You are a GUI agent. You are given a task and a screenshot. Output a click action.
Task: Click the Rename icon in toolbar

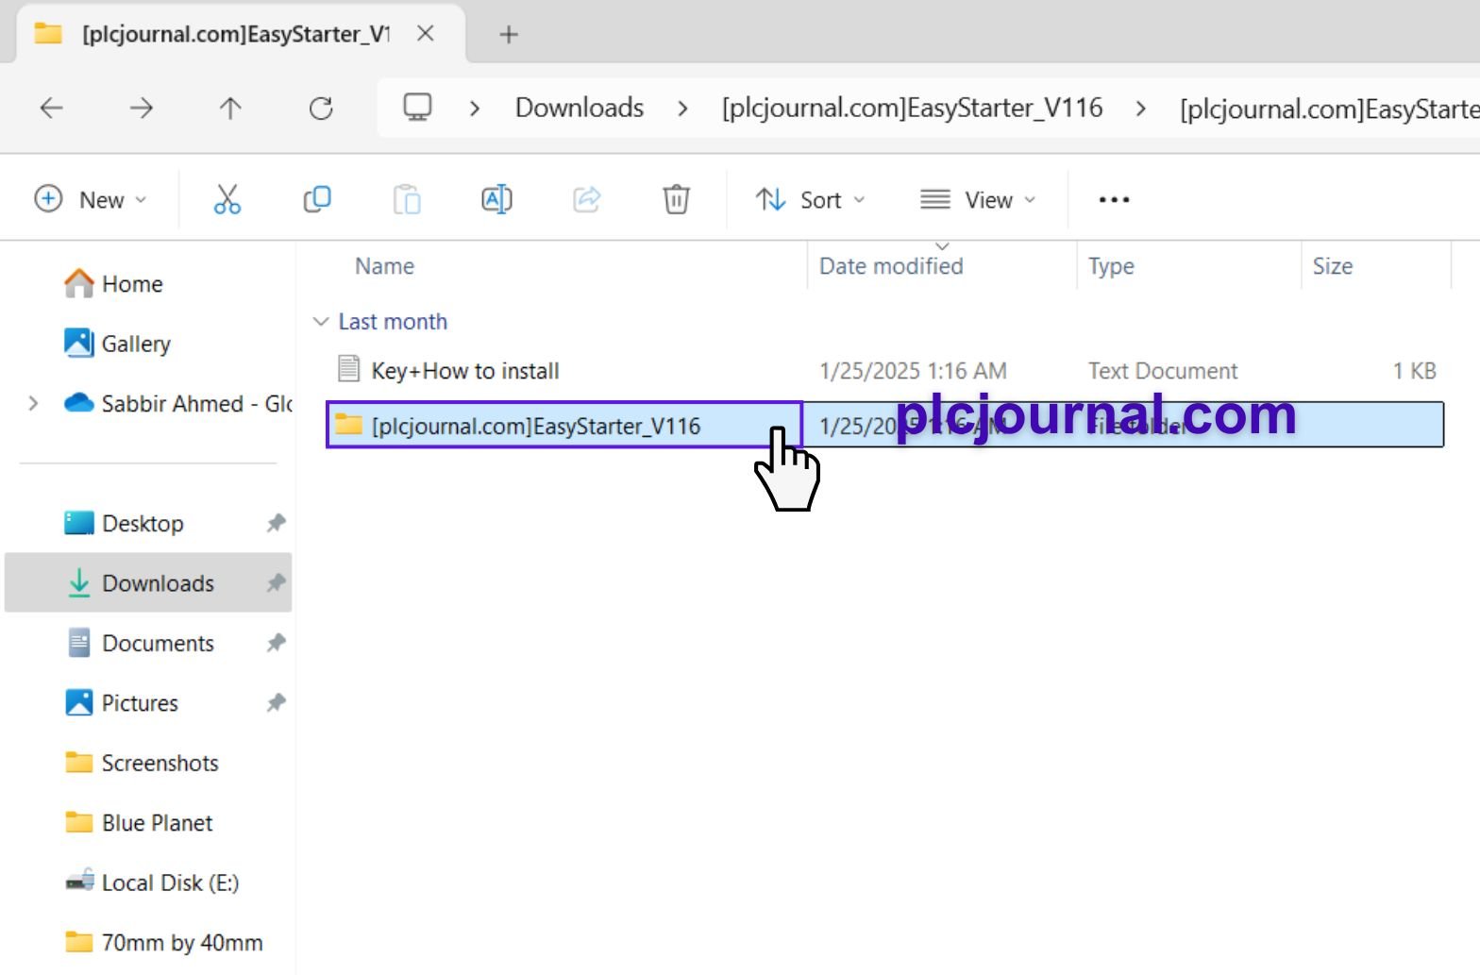coord(496,199)
